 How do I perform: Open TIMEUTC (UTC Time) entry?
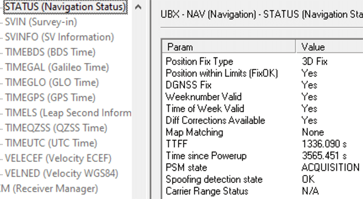click(51, 143)
